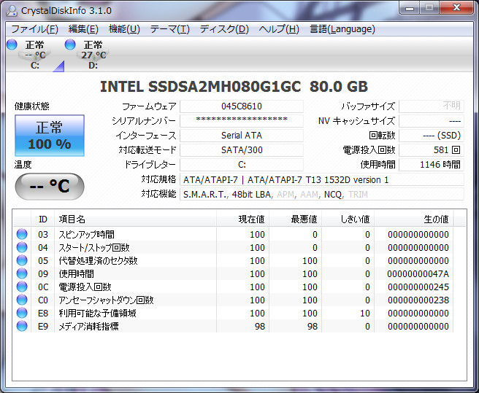Select the 電源投入回数 attribute row in table

[x=234, y=287]
